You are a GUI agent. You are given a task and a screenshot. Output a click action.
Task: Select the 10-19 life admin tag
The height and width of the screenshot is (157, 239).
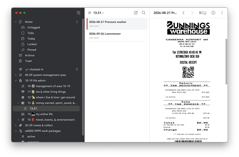(x=35, y=81)
